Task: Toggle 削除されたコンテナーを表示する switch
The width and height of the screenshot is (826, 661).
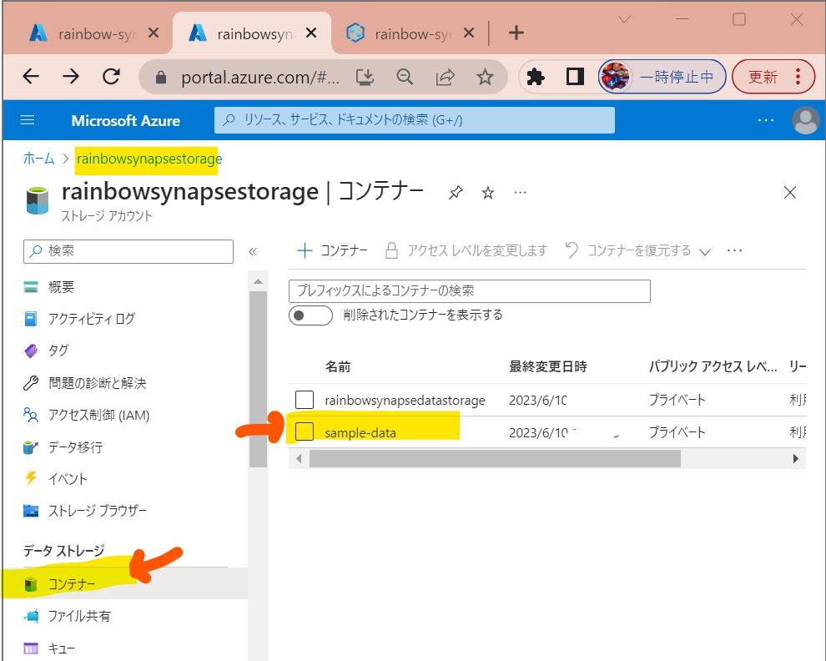Action: point(311,315)
